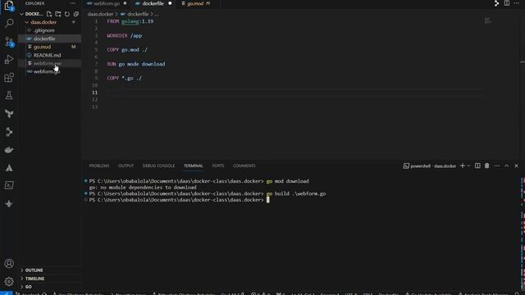
Task: Open the Testing flask view
Action: [x=9, y=96]
